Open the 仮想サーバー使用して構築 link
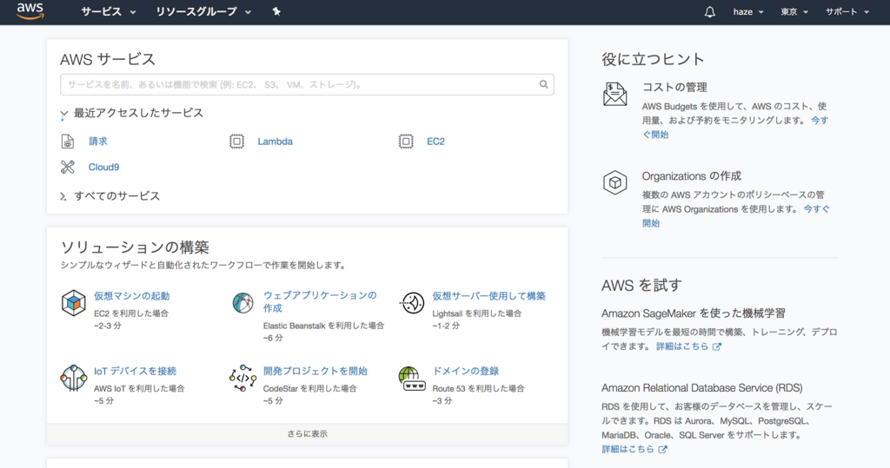The image size is (890, 468). pyautogui.click(x=488, y=295)
